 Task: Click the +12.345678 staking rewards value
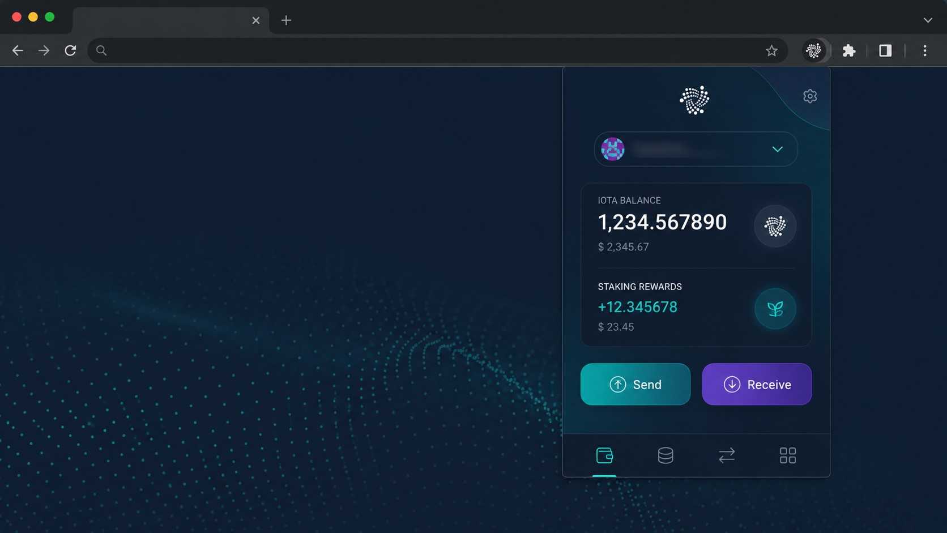(638, 307)
